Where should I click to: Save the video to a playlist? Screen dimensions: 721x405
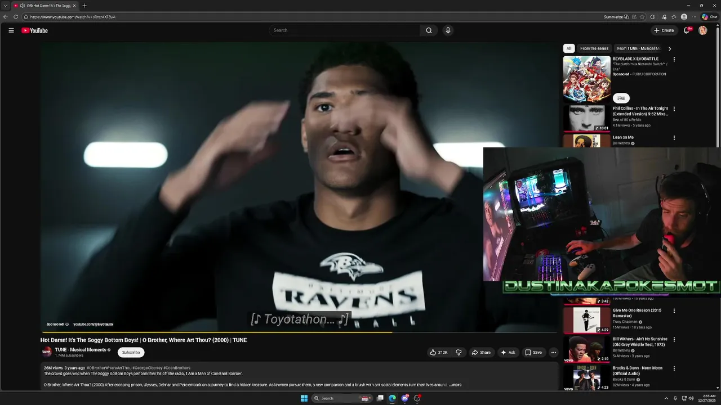click(533, 353)
